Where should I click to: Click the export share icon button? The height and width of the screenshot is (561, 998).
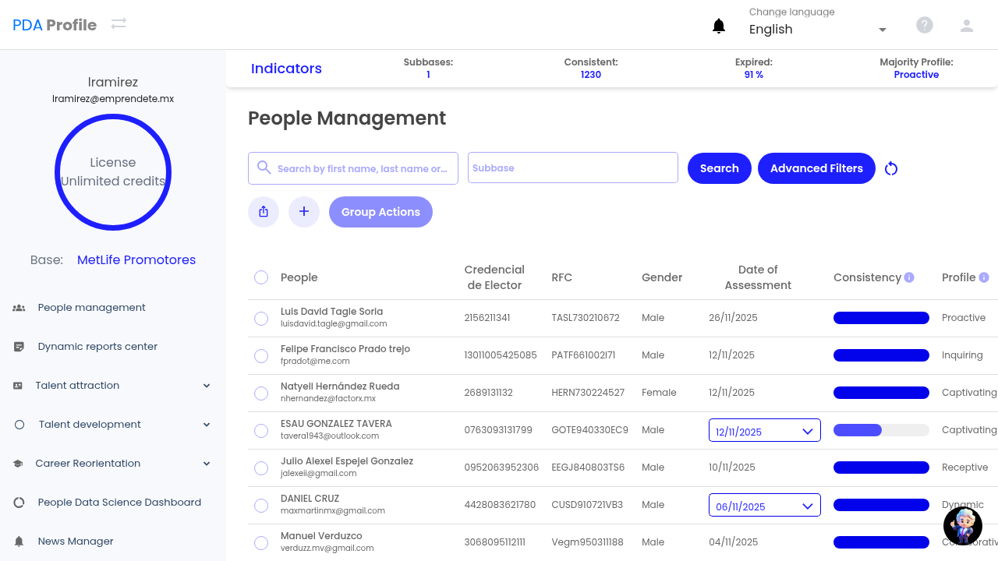(x=264, y=212)
